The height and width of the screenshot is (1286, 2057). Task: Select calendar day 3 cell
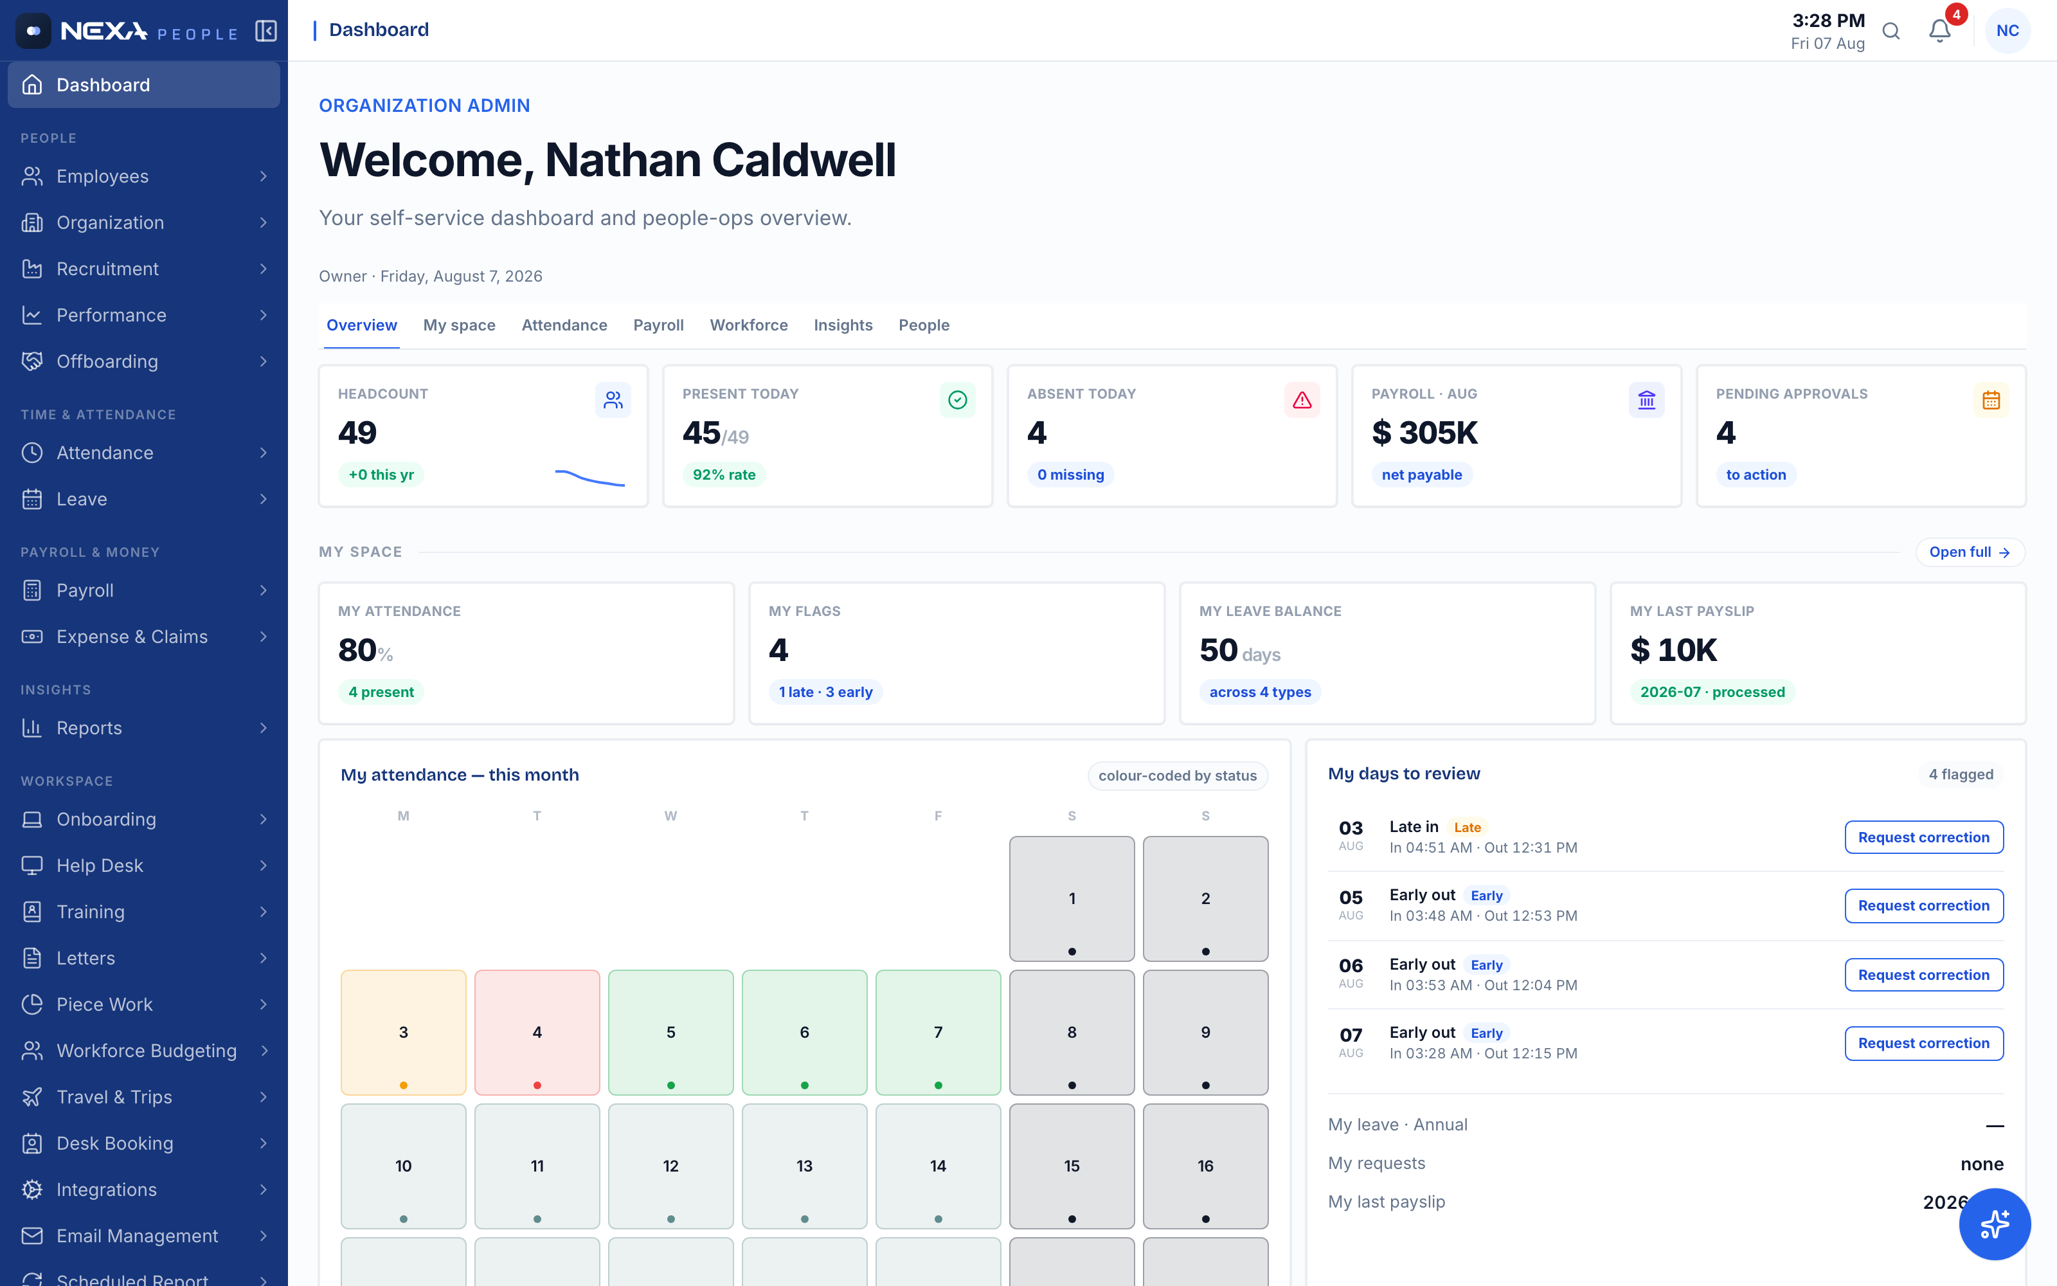[403, 1031]
